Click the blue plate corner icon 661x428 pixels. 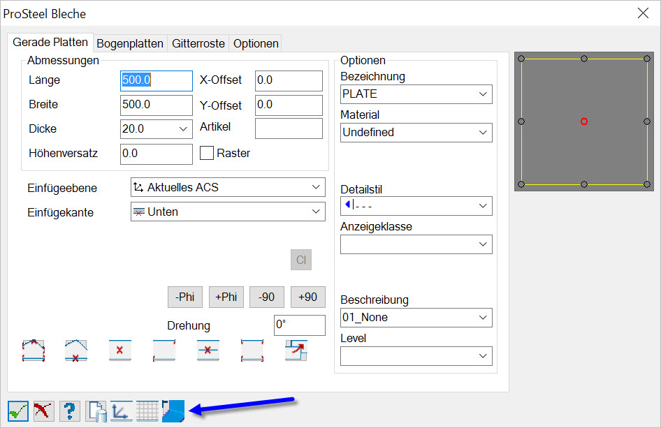(x=173, y=411)
